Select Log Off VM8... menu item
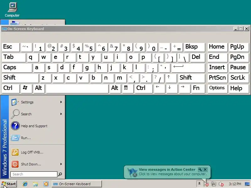251x188 pixels. 37,152
